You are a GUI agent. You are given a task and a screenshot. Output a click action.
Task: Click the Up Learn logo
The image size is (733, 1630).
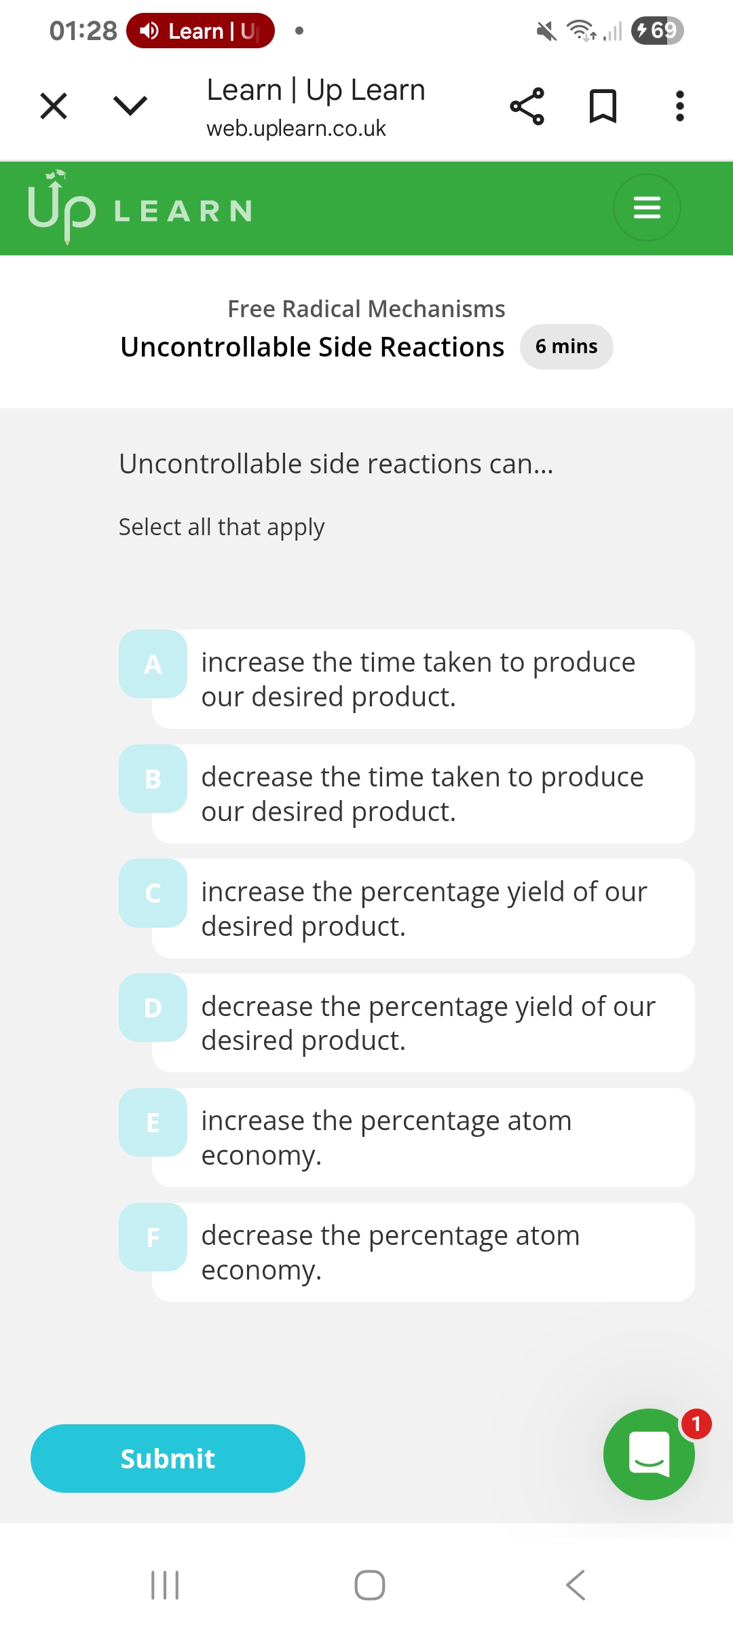[x=139, y=208]
